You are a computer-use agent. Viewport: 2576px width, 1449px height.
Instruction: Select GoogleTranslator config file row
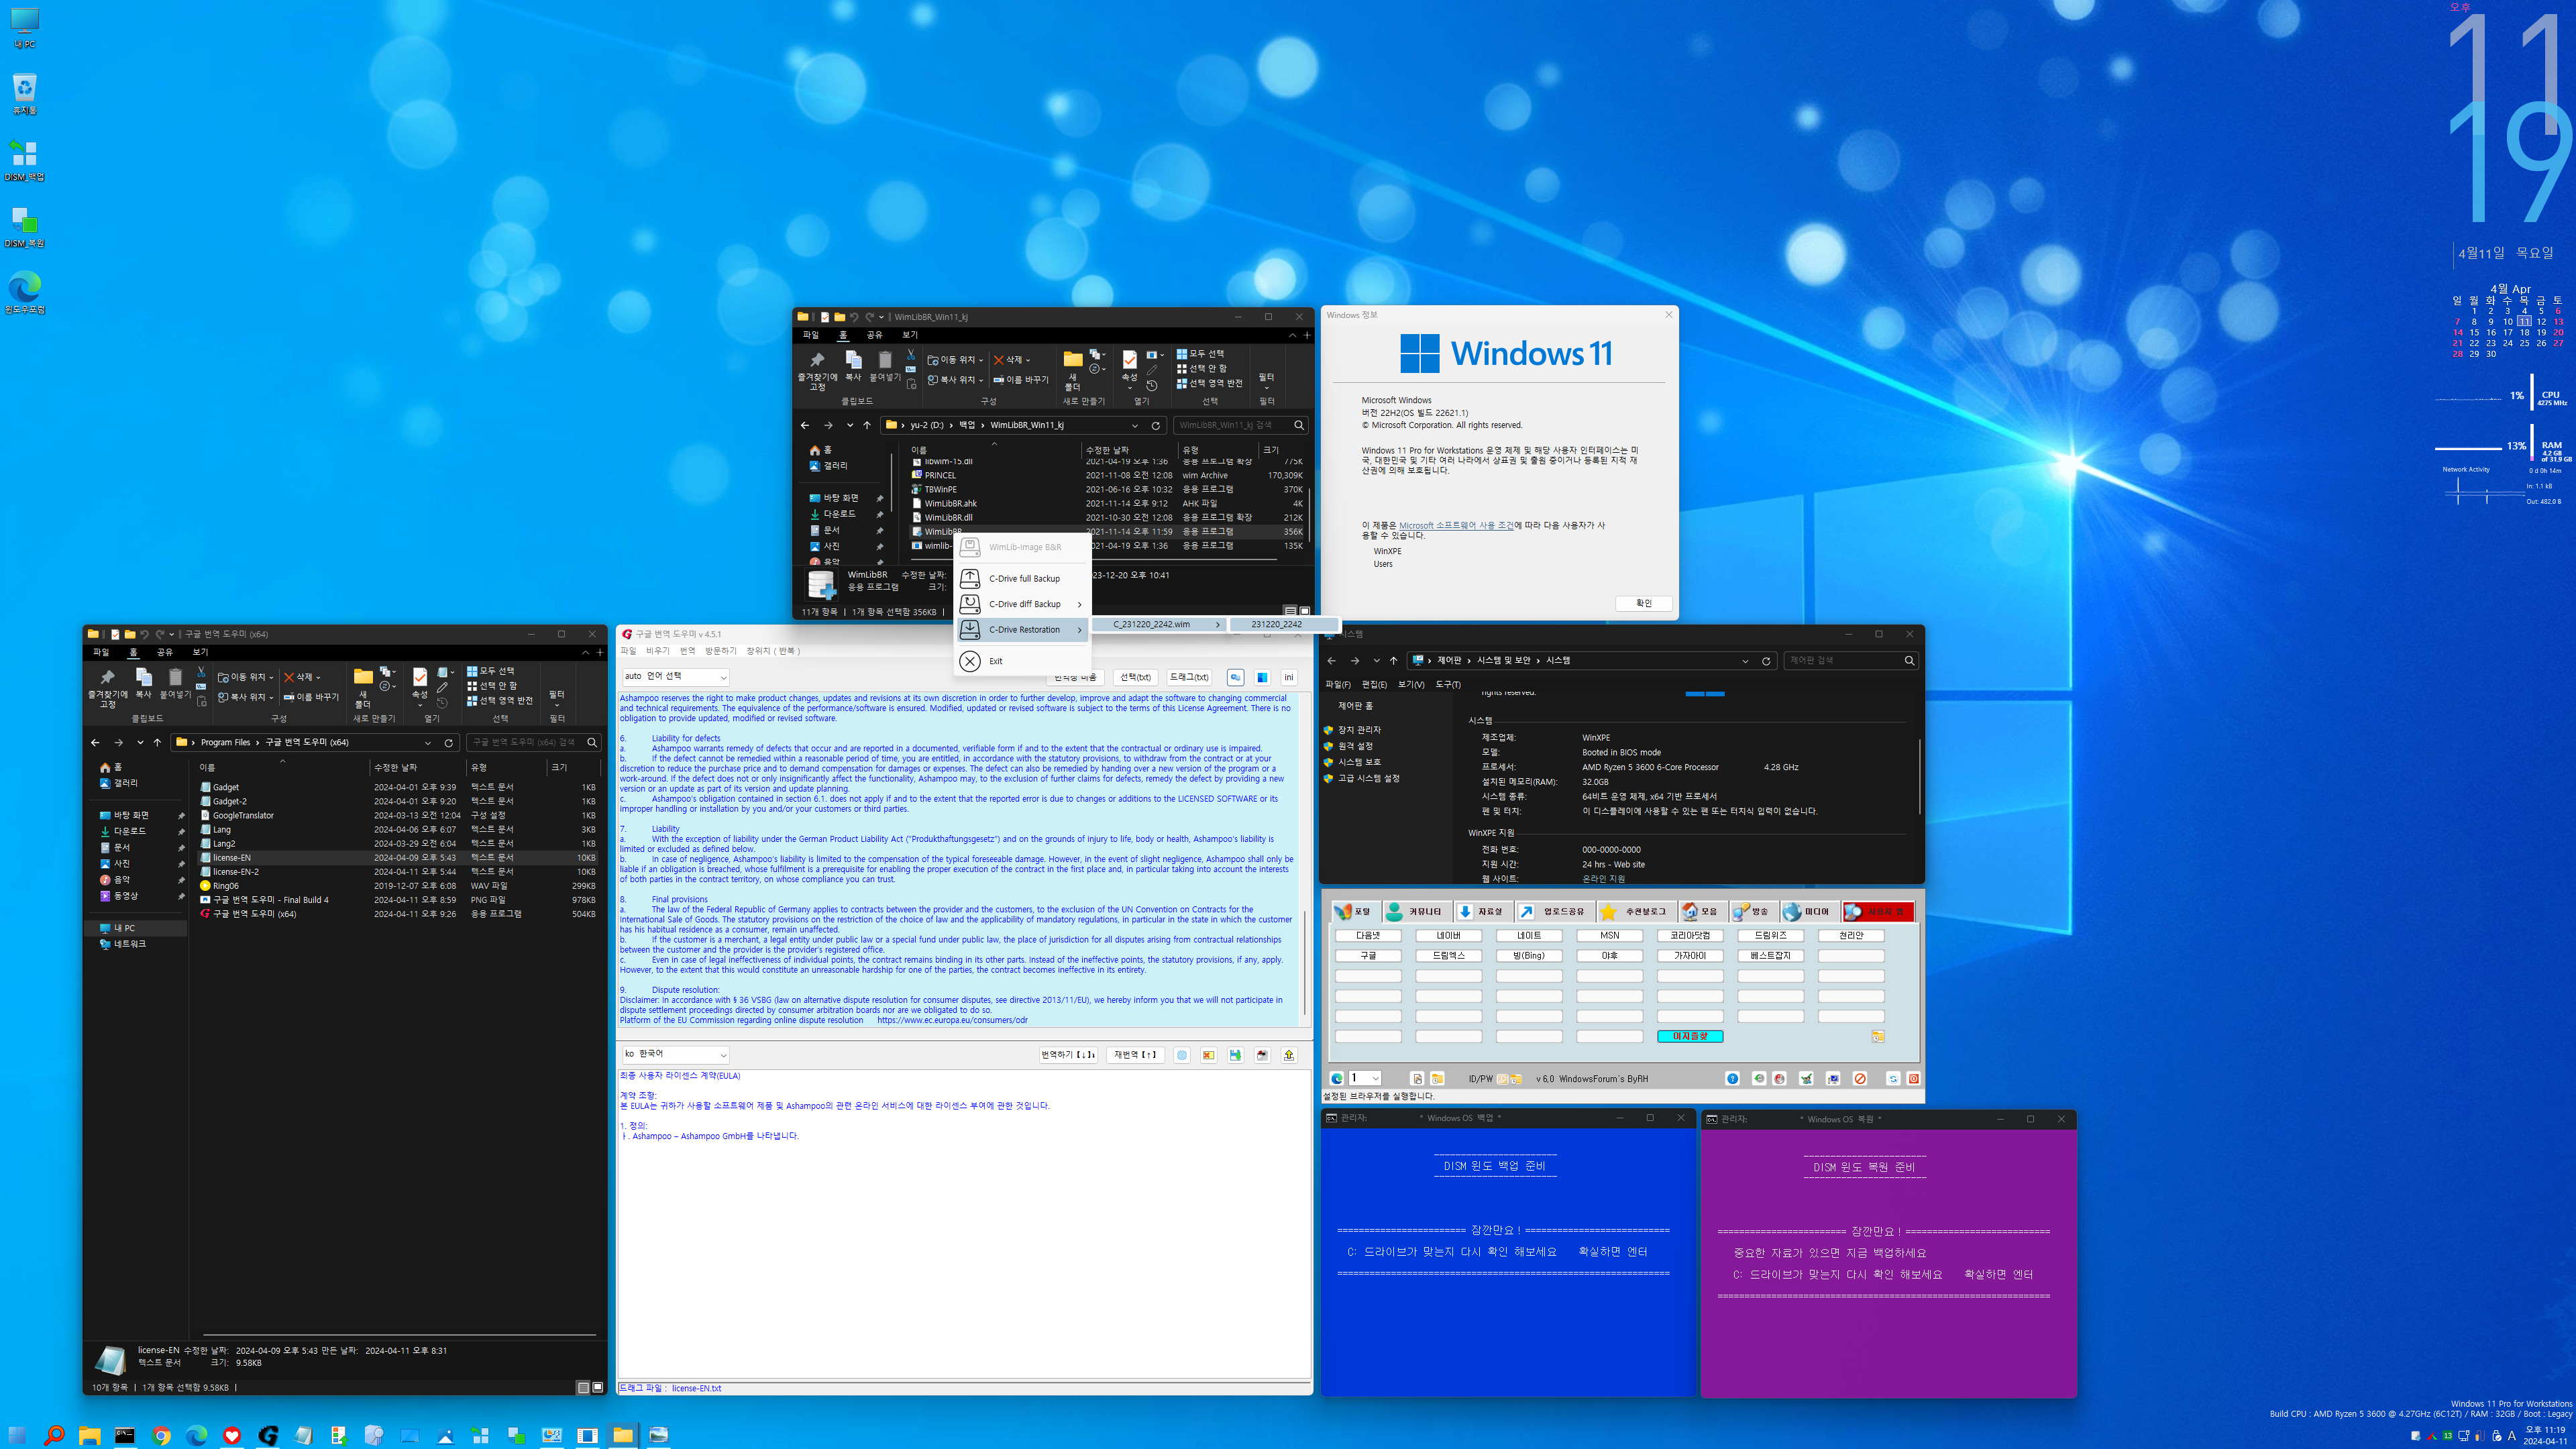398,815
